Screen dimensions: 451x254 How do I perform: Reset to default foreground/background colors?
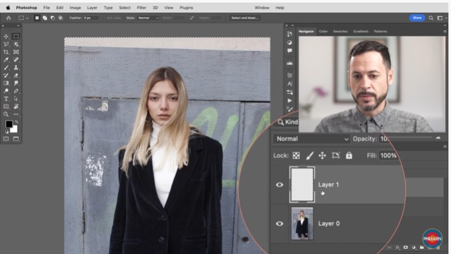[6, 131]
